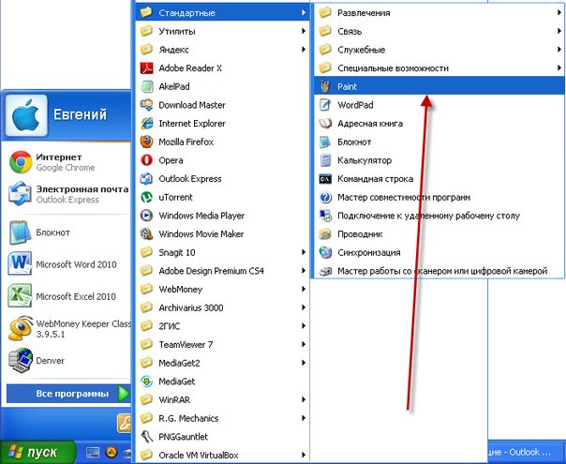
Task: Click the пуск Start button
Action: click(37, 452)
